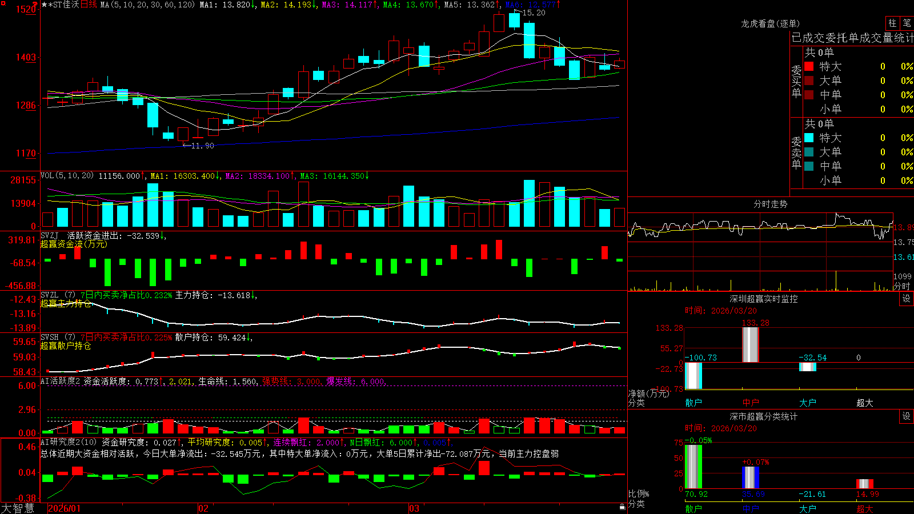The height and width of the screenshot is (514, 914).
Task: Click the 强势线: 3.000 label
Action: 291,381
